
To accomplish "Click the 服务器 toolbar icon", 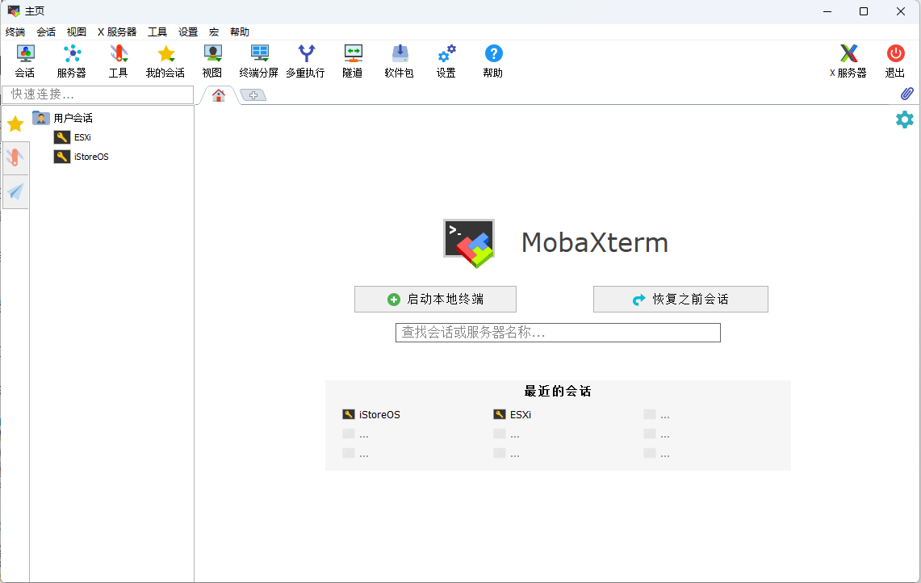I will (71, 61).
